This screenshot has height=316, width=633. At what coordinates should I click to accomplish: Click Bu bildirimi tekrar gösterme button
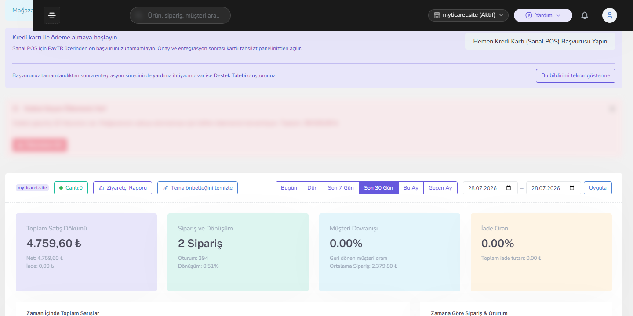(575, 75)
